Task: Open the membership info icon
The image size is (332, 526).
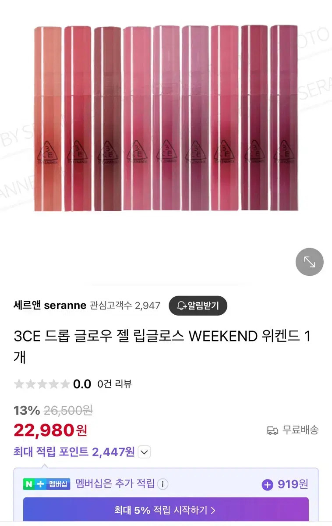Action: pyautogui.click(x=162, y=484)
